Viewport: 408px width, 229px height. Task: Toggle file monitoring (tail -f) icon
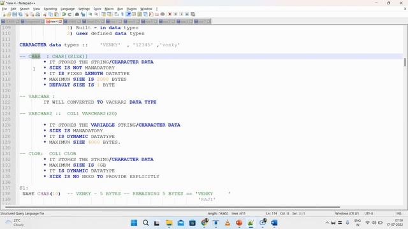point(163,14)
